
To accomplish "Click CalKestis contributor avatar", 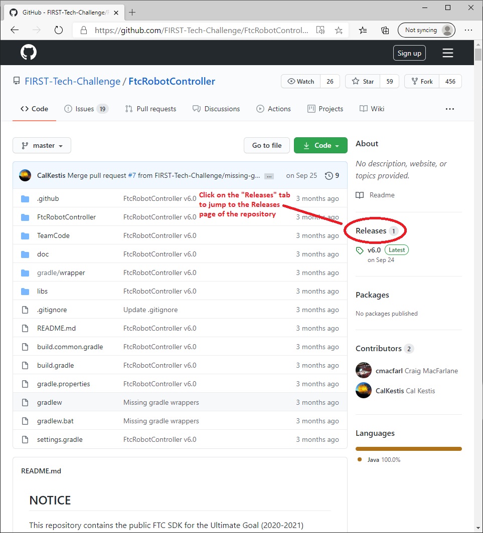I will (x=364, y=390).
